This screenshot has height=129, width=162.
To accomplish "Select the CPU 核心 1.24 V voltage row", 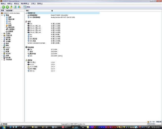I will click(x=62, y=62).
